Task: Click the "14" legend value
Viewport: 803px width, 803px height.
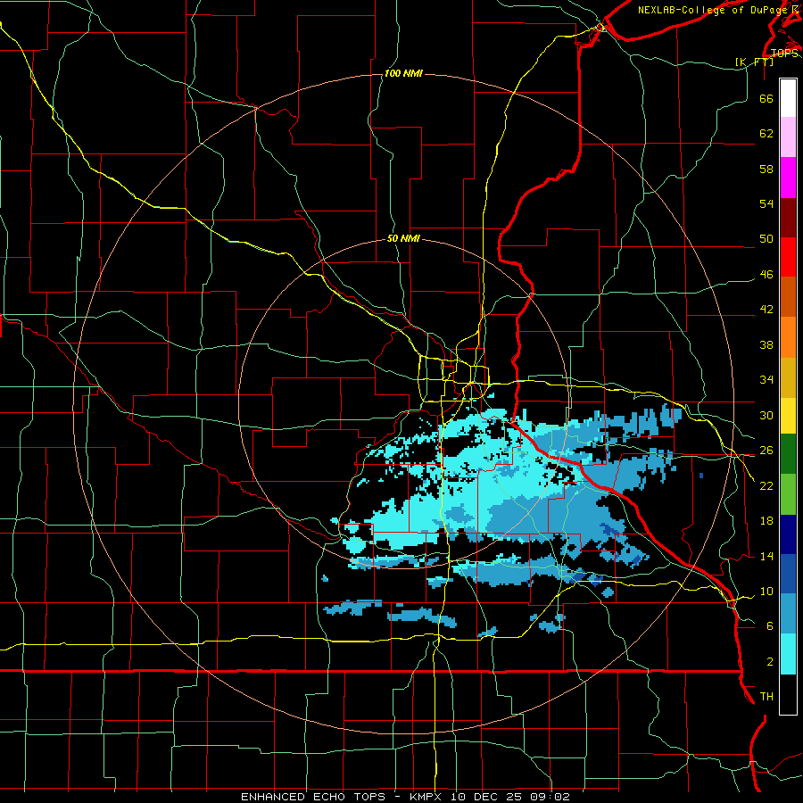Action: pos(766,557)
